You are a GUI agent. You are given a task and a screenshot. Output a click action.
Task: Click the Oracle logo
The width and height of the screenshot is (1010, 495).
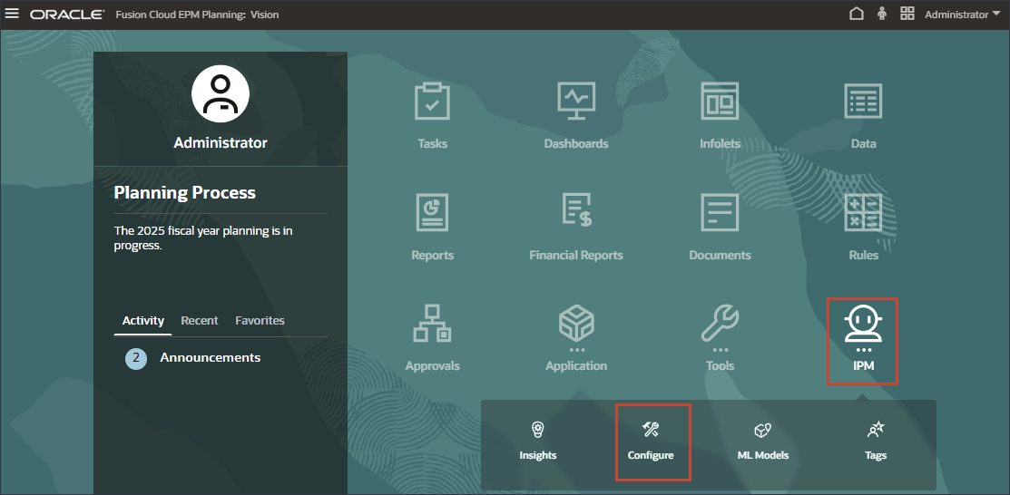pos(67,15)
